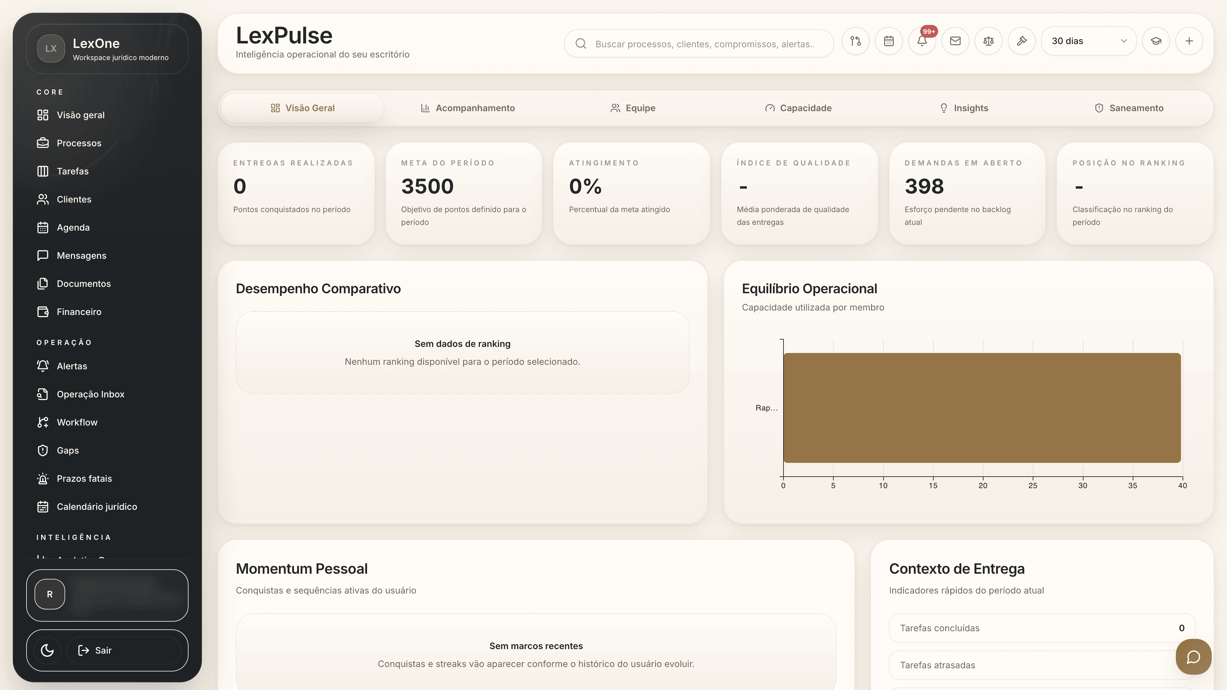Click the Sair logout button

coord(124,650)
